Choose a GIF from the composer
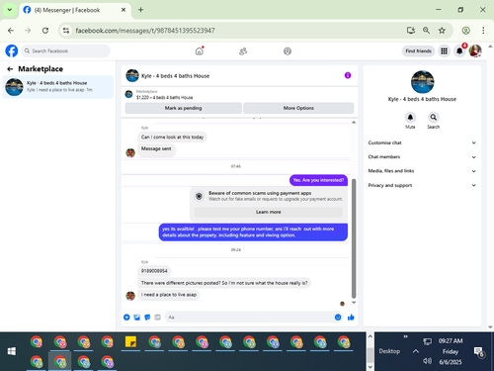The width and height of the screenshot is (494, 371). coord(157,318)
